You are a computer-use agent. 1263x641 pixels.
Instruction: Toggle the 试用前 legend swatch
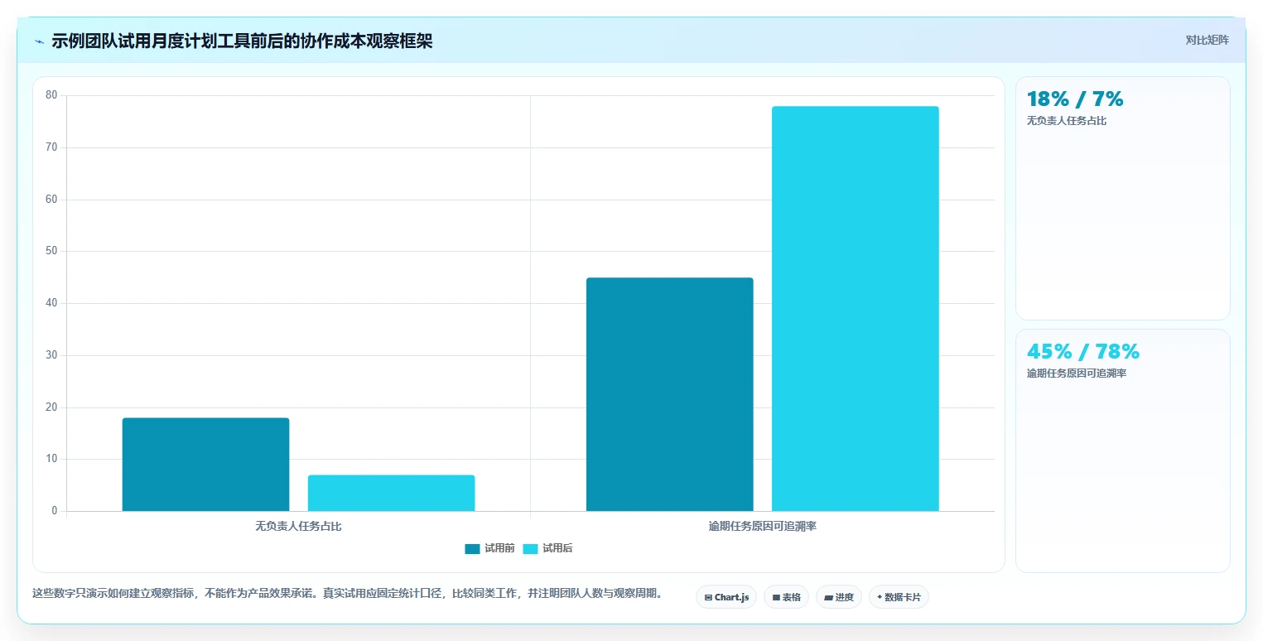pyautogui.click(x=472, y=549)
